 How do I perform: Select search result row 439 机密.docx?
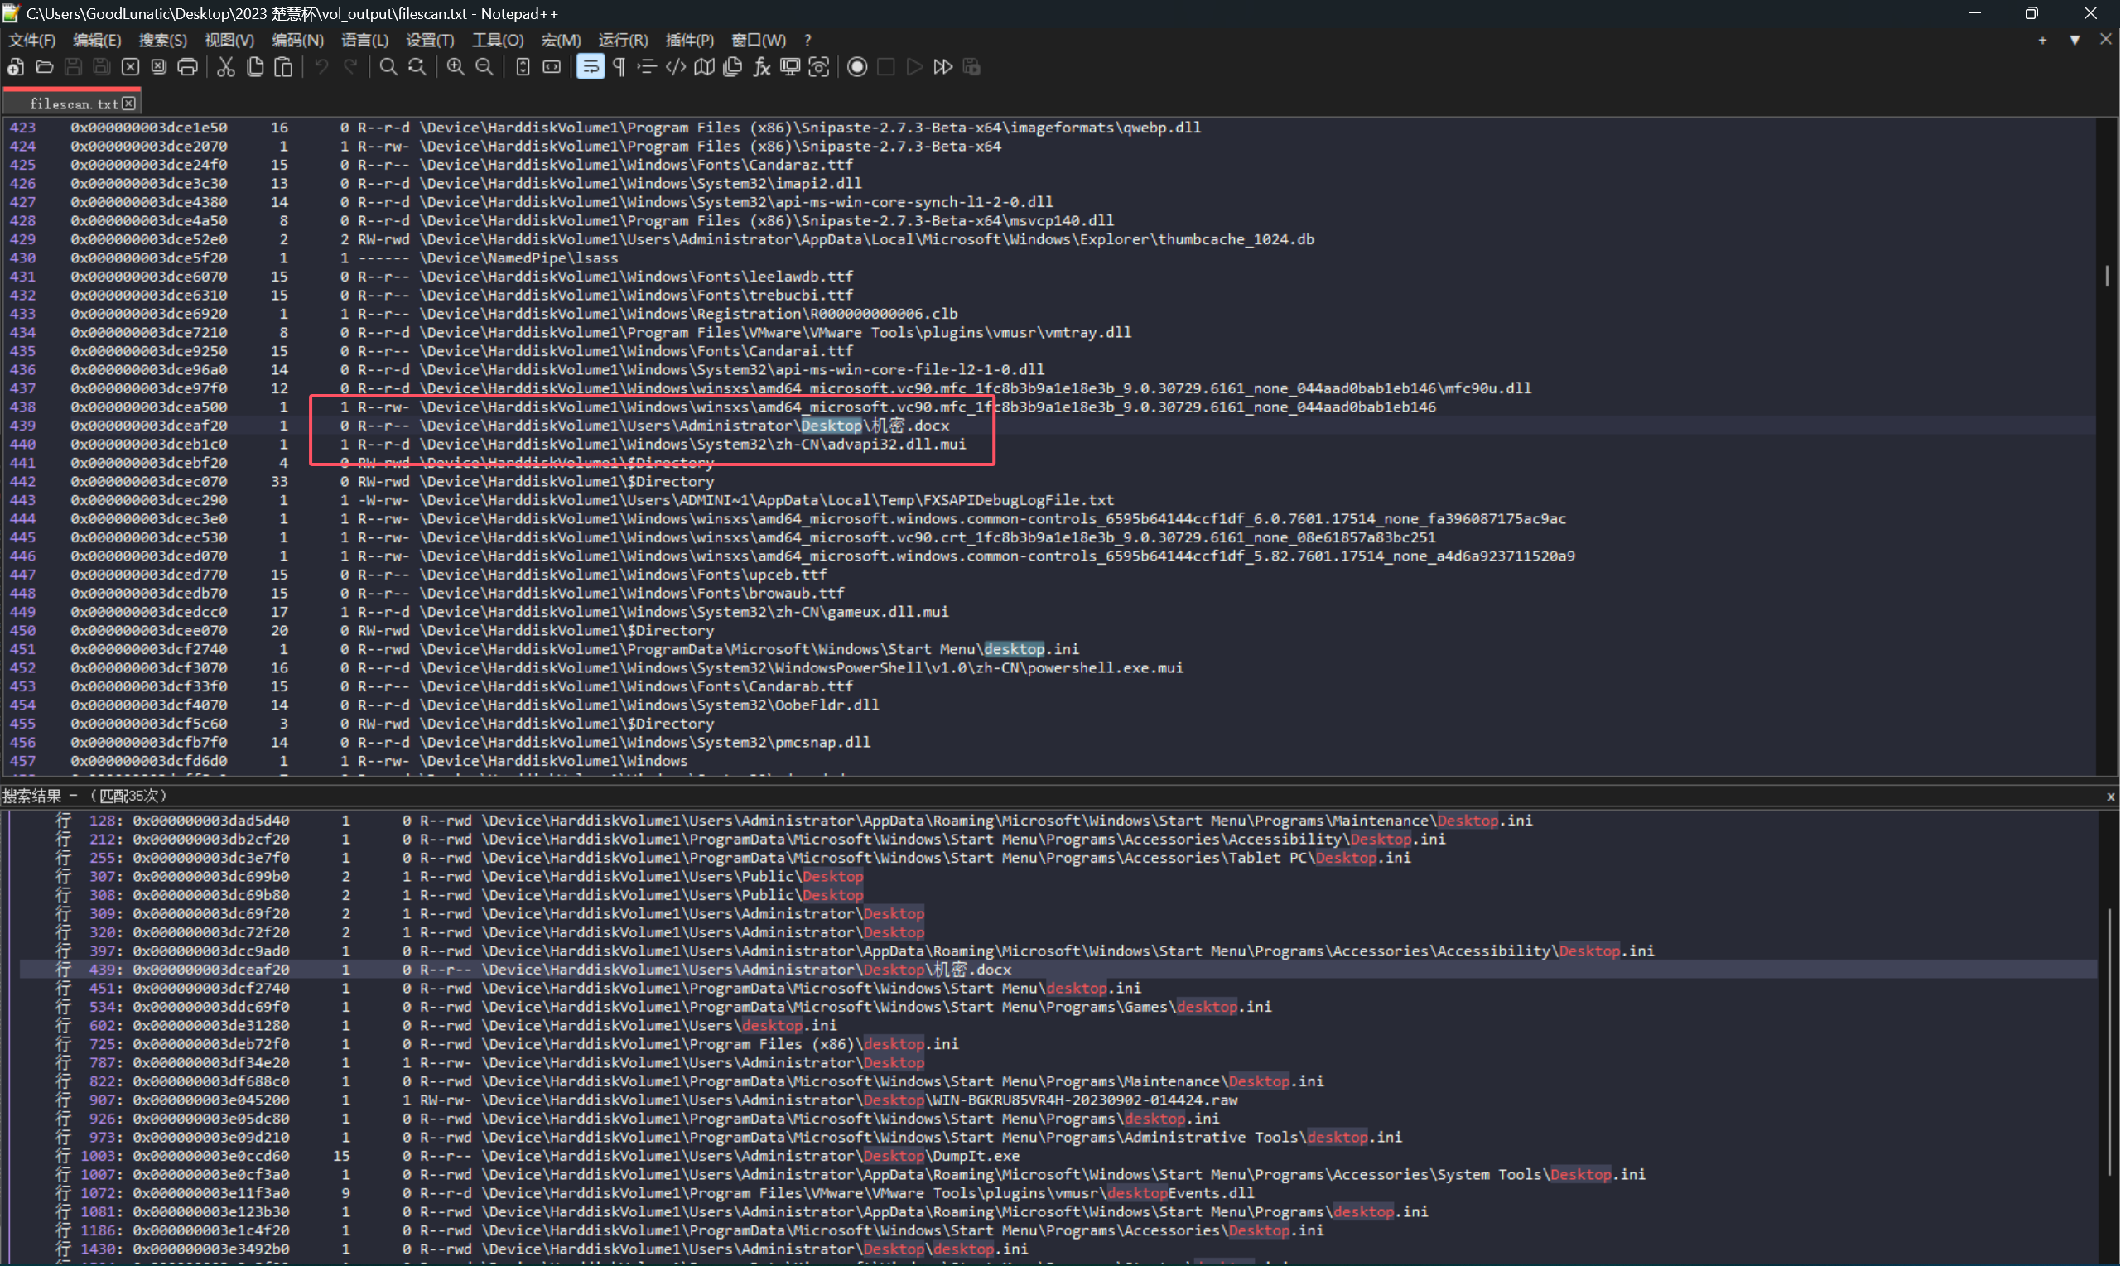(1058, 970)
